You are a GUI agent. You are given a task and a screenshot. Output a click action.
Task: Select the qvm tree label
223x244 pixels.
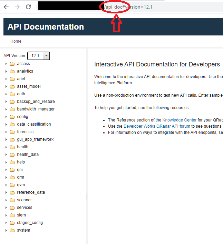(21, 185)
